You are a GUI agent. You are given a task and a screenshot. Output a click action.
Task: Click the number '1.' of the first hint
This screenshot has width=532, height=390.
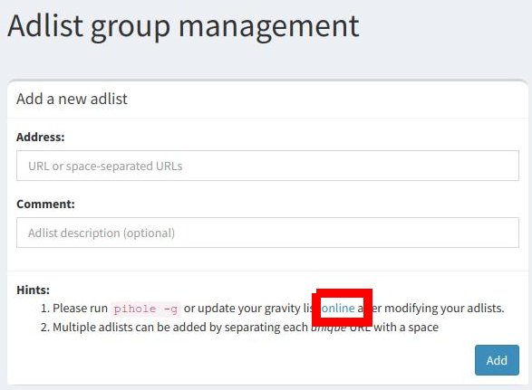[x=45, y=309]
